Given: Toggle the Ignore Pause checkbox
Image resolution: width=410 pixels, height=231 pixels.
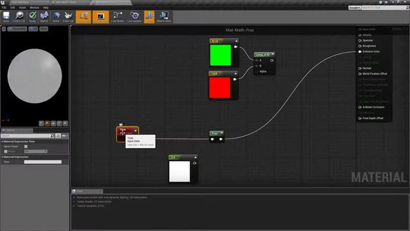Looking at the screenshot, I should pos(26,146).
